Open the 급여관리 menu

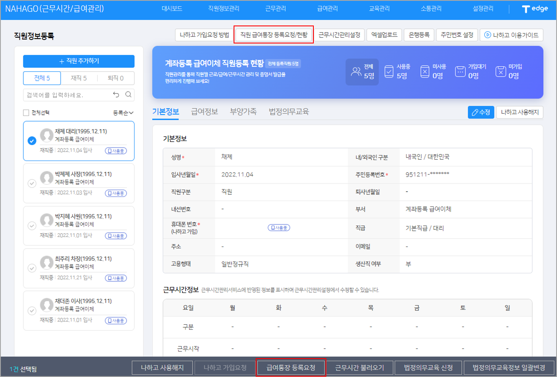pos(328,8)
